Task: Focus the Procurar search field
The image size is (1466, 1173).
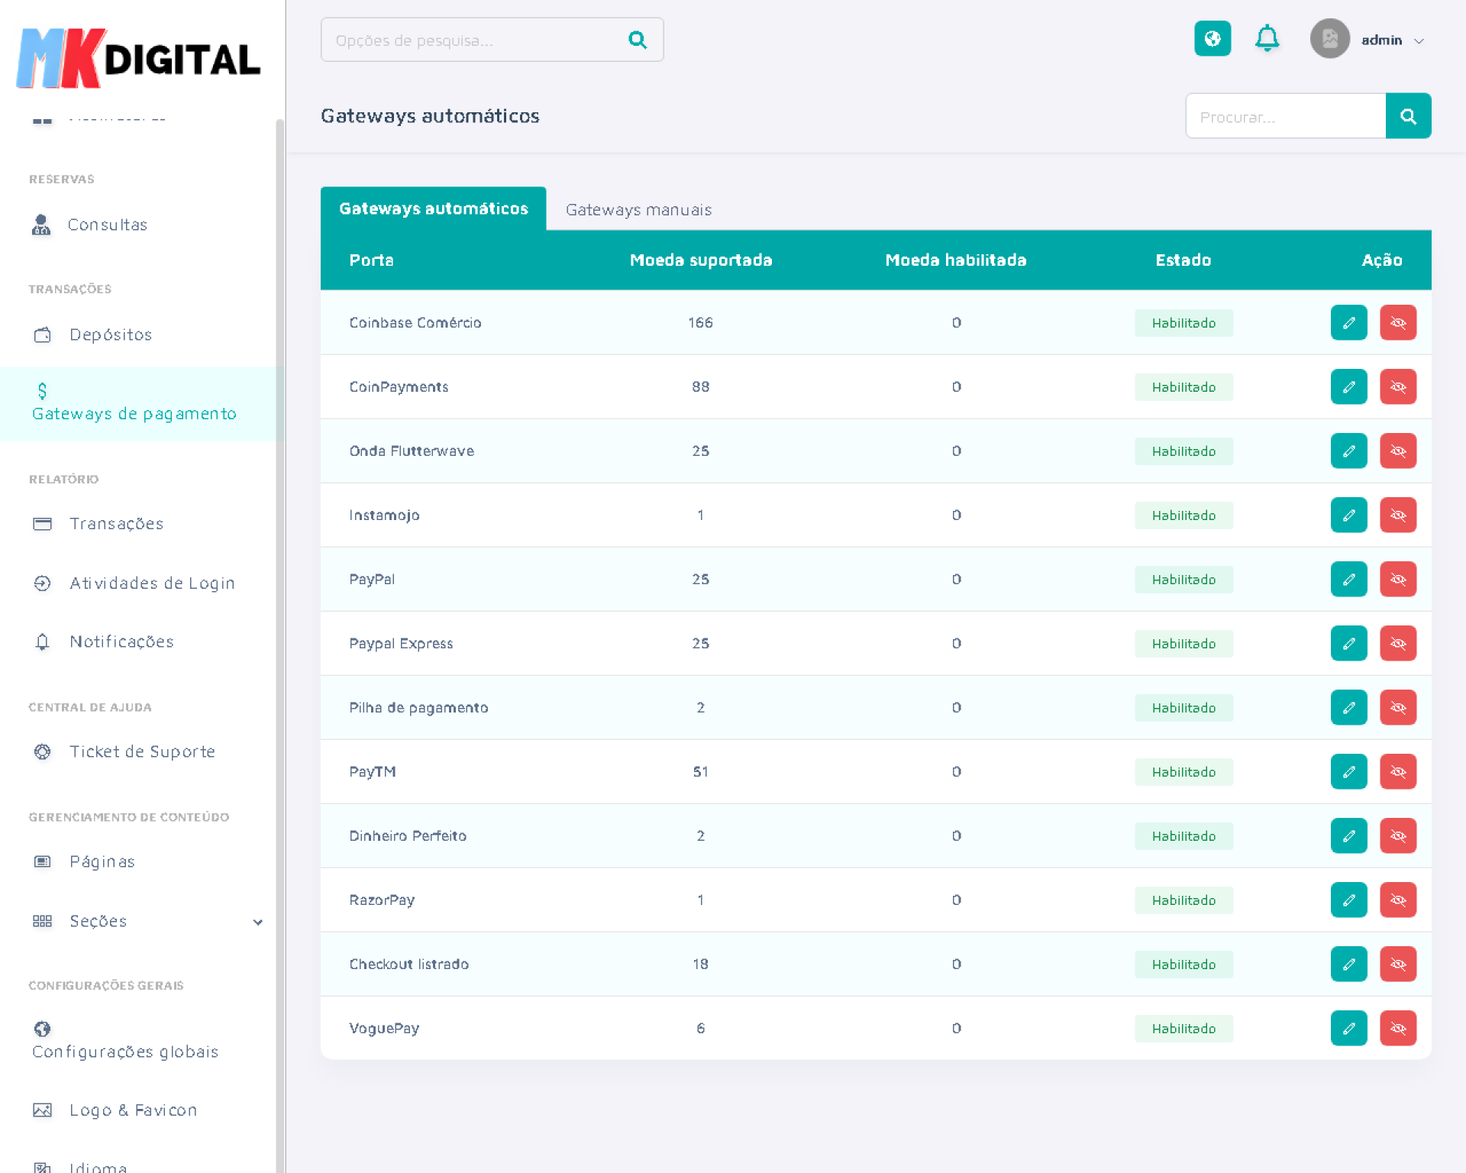Action: click(x=1285, y=117)
